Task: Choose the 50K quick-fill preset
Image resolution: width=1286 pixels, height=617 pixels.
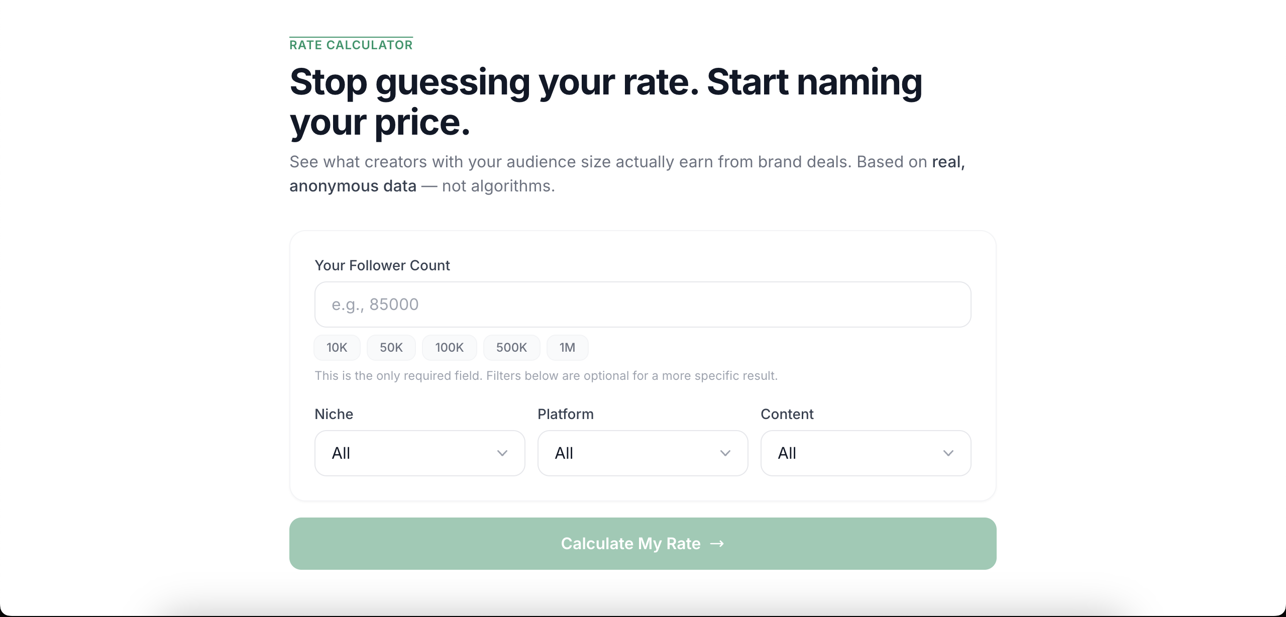Action: [391, 348]
